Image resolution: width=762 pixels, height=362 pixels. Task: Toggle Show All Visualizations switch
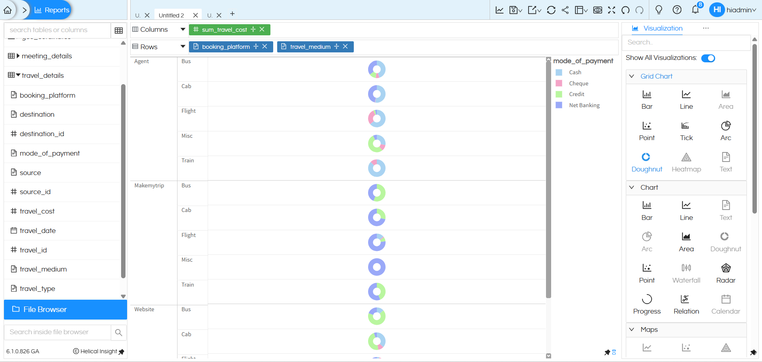pos(708,58)
